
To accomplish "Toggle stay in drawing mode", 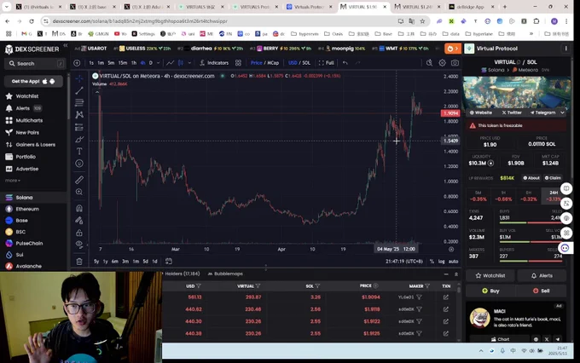I will [x=79, y=221].
